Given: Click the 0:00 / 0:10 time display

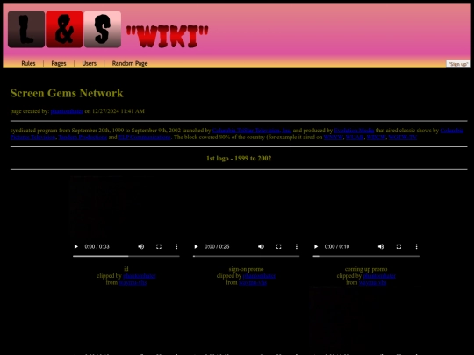Looking at the screenshot, I should click(x=337, y=246).
